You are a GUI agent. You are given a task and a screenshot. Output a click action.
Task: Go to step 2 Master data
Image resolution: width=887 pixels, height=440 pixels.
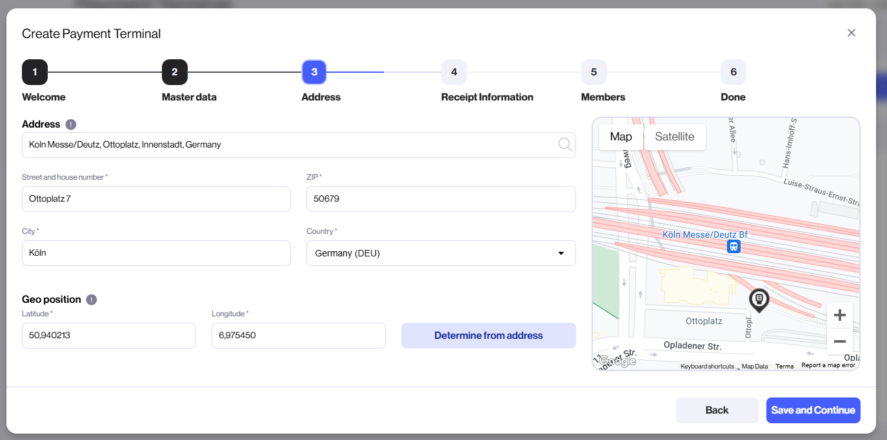click(175, 72)
